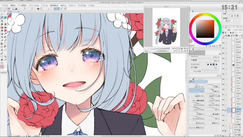Click the New raster layer icon
This screenshot has width=243, height=137.
(x=224, y=35)
